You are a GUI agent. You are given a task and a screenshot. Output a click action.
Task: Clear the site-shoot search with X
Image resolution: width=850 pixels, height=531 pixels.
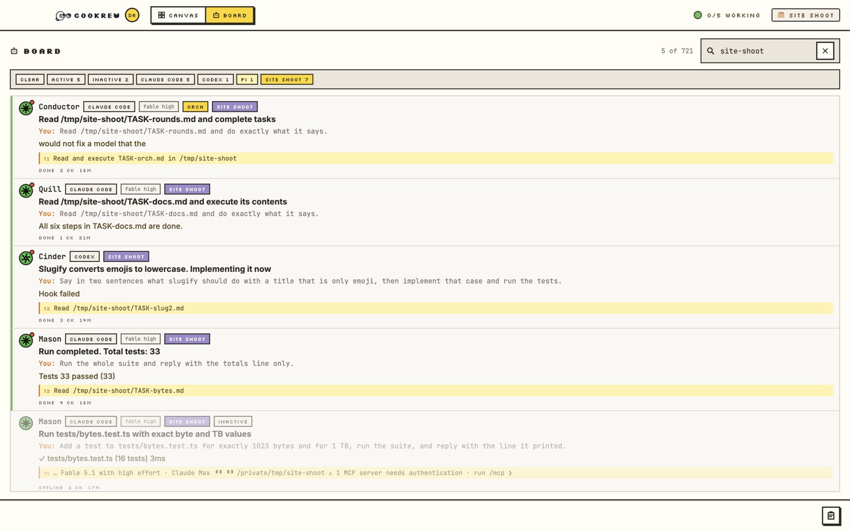pyautogui.click(x=825, y=51)
